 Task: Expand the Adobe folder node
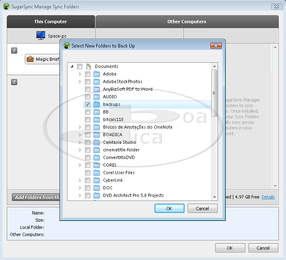[x=80, y=74]
